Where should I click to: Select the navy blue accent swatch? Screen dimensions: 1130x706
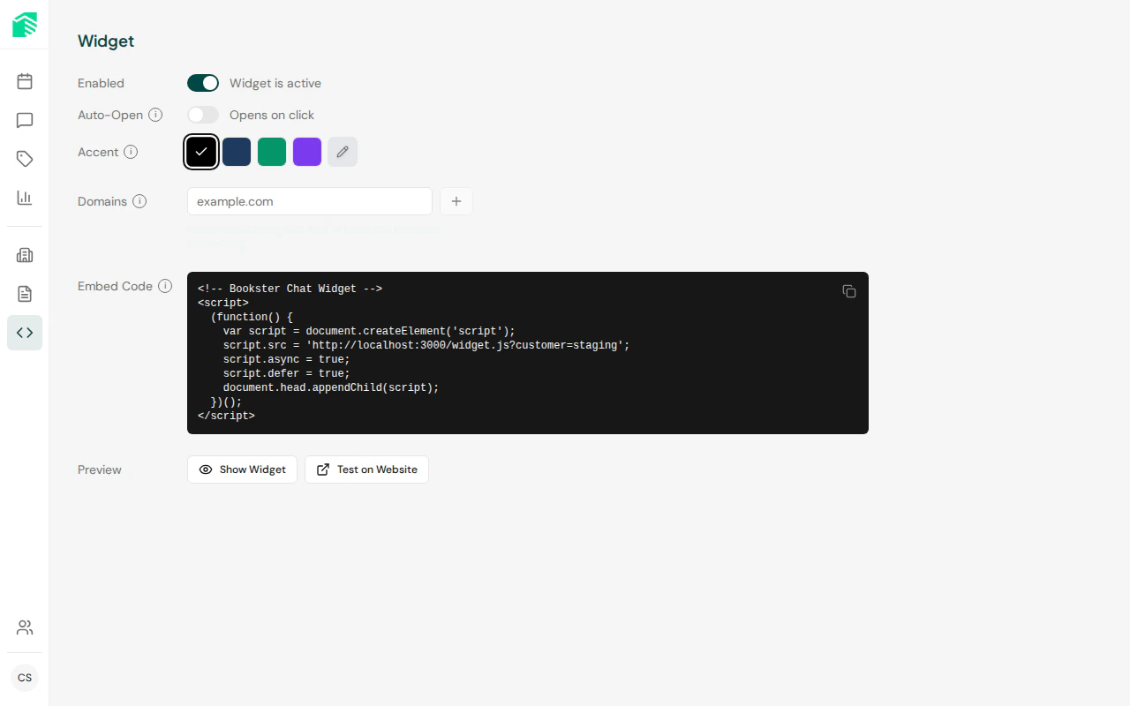click(x=237, y=152)
